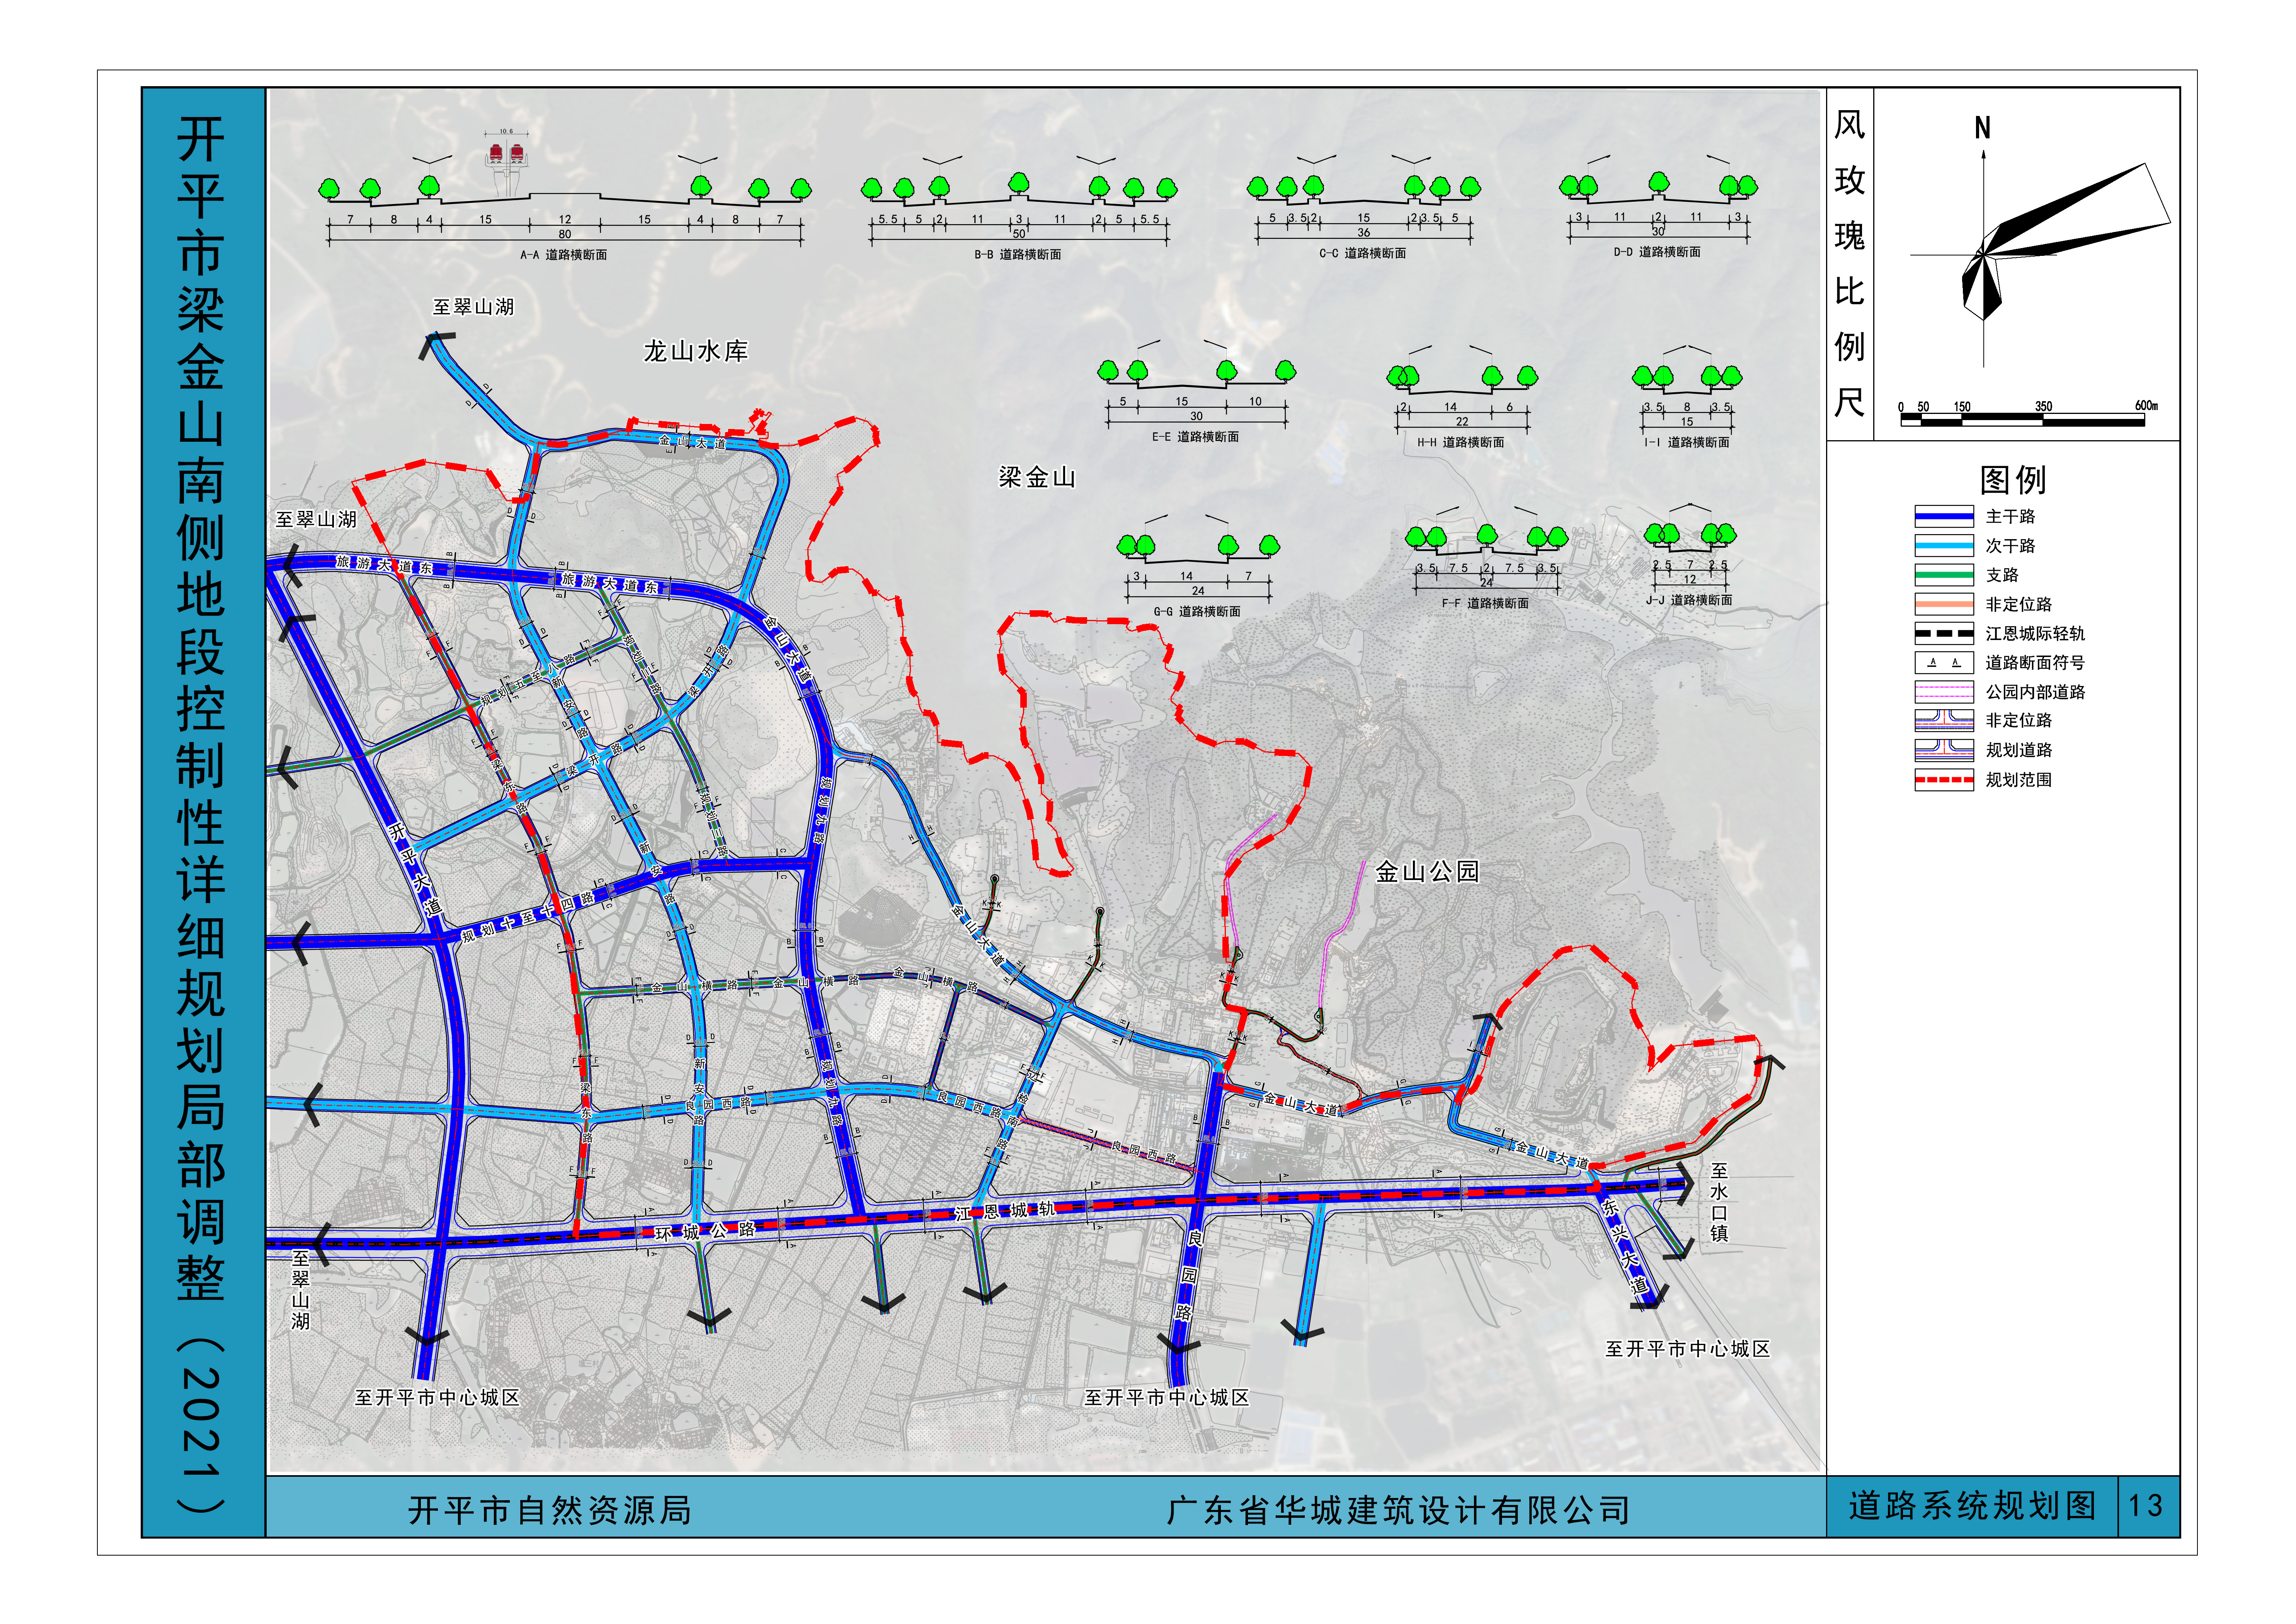This screenshot has height=1624, width=2296.
Task: Click the 开平市自然资源局 footer text
Action: click(x=550, y=1510)
